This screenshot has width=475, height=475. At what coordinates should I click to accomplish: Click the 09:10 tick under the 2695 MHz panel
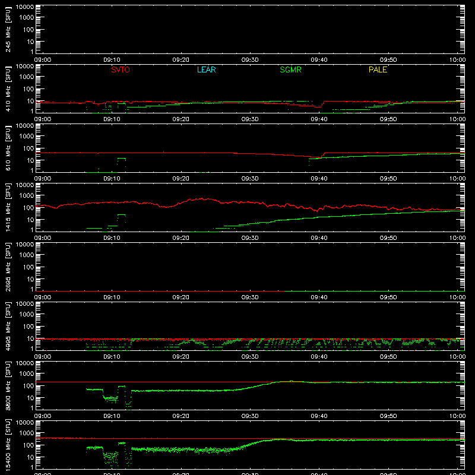[x=112, y=297]
